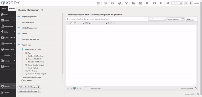Viewport: 202px width, 97px height.
Task: Open Checklist sidebar menu
Action: (8, 55)
